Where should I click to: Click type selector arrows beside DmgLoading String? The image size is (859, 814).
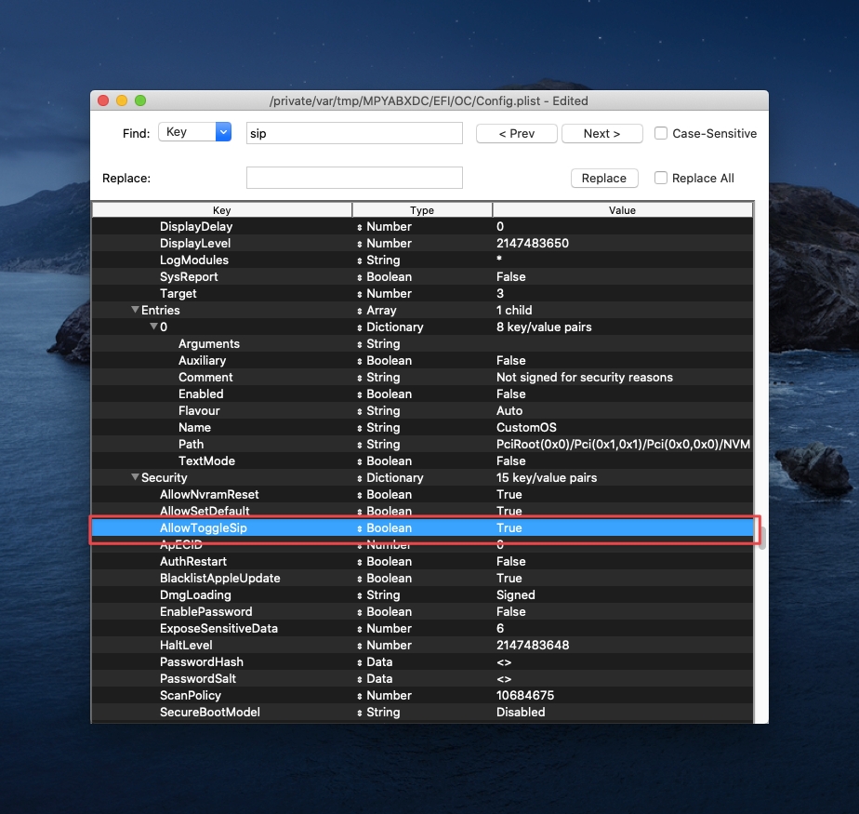359,595
